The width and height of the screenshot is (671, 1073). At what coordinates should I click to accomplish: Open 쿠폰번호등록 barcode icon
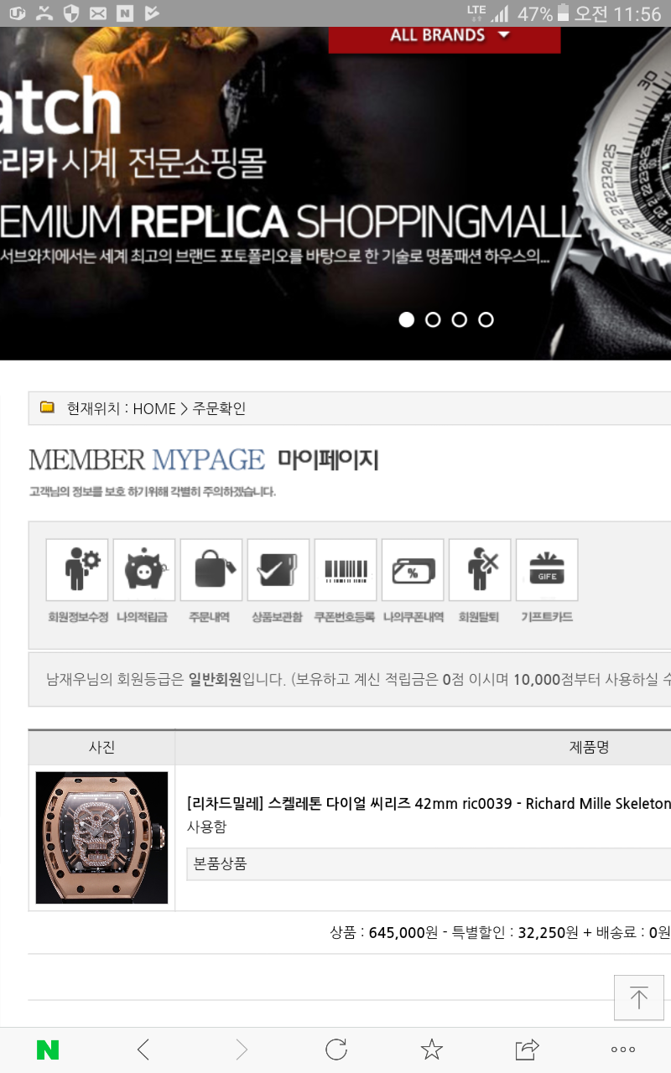point(346,570)
